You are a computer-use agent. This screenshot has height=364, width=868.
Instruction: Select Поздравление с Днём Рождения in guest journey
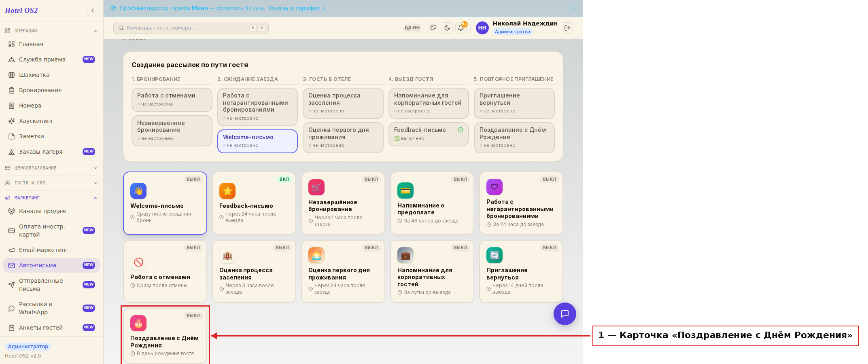(514, 138)
